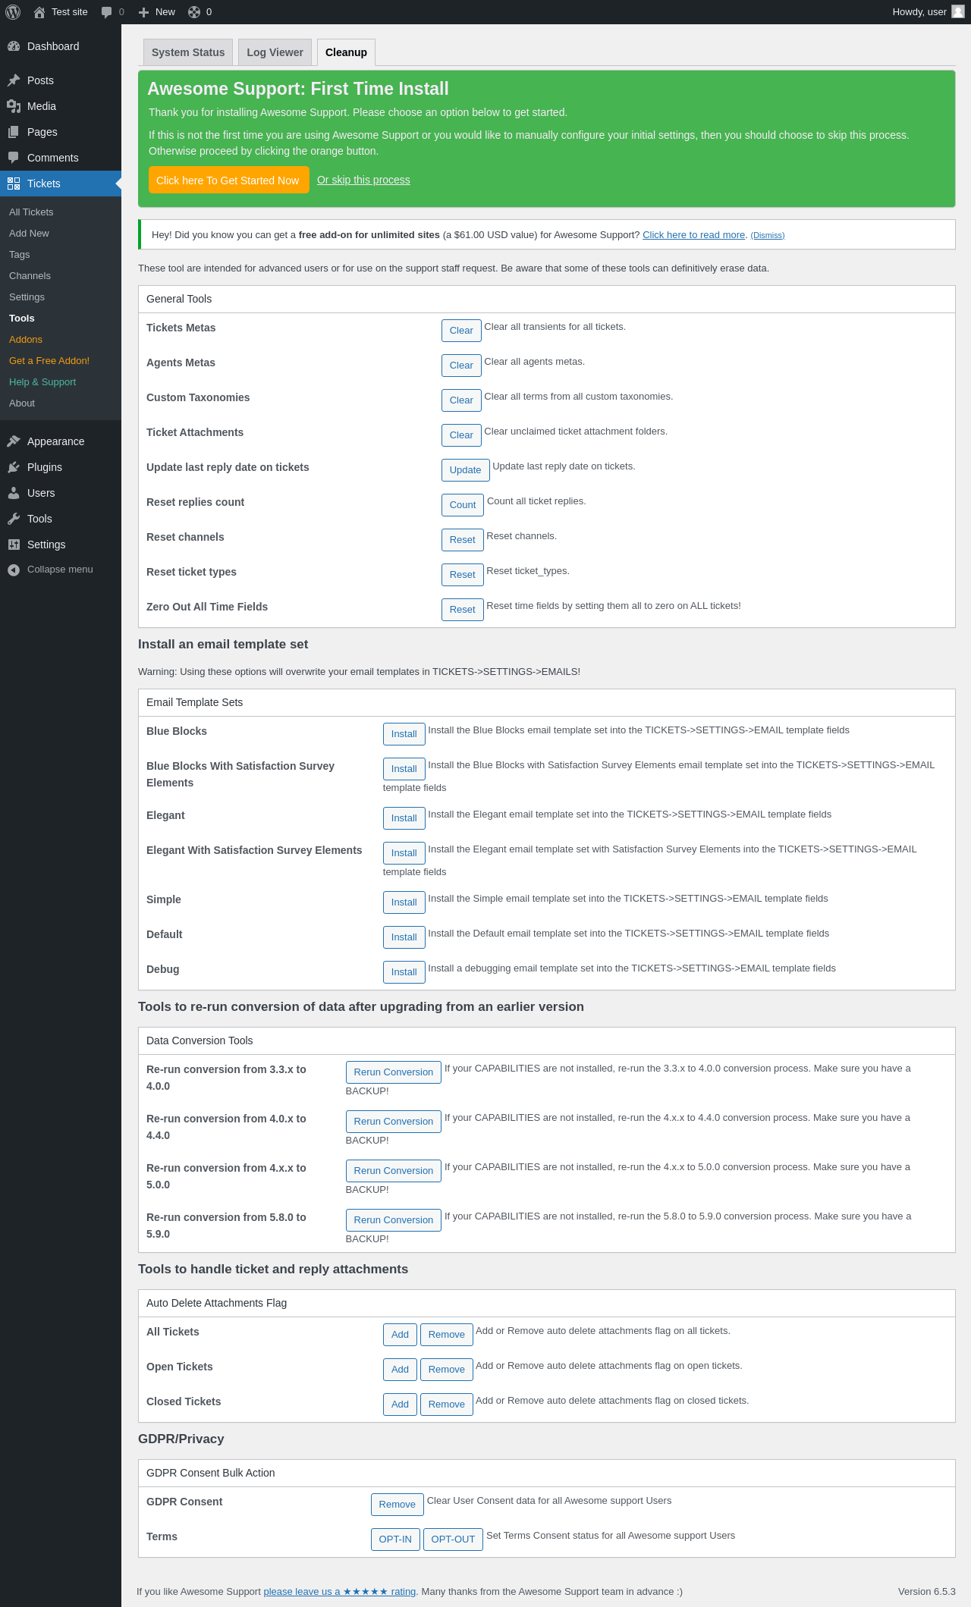This screenshot has width=971, height=1607.
Task: Click the user avatar in admin bar
Action: point(958,12)
